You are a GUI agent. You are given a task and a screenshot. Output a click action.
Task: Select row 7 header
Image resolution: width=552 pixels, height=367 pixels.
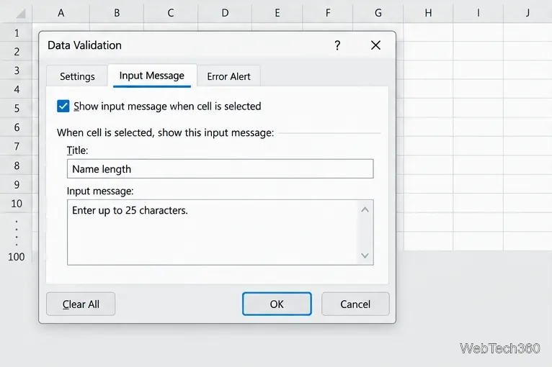click(x=17, y=146)
